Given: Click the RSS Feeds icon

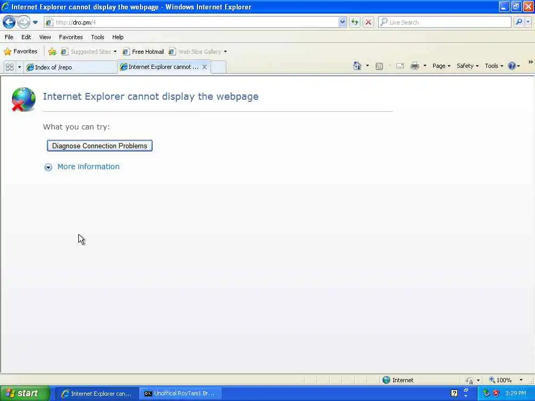Looking at the screenshot, I should click(379, 66).
